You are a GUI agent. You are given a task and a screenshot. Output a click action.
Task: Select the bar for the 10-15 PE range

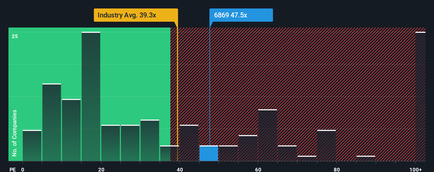(71, 130)
